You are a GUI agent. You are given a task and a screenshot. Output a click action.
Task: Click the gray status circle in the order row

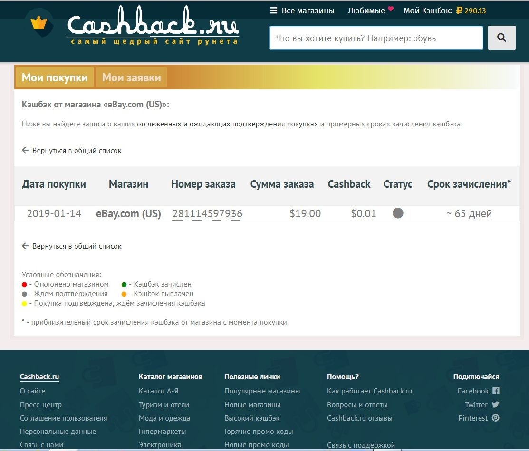[398, 213]
